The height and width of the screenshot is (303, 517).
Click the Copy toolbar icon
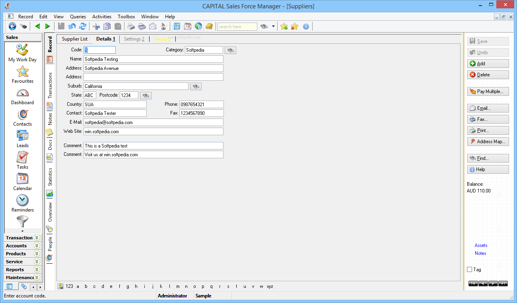pos(107,26)
